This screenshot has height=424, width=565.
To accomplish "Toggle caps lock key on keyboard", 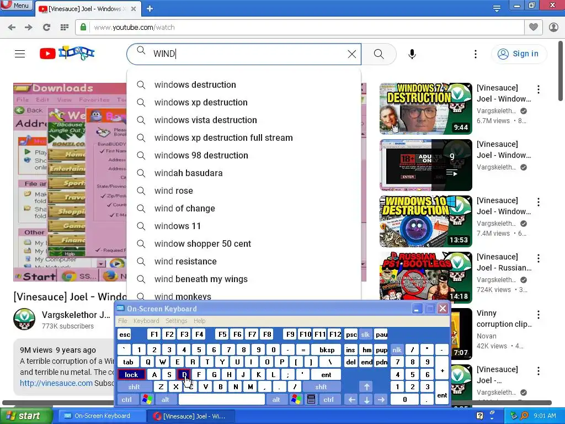I will click(x=131, y=375).
